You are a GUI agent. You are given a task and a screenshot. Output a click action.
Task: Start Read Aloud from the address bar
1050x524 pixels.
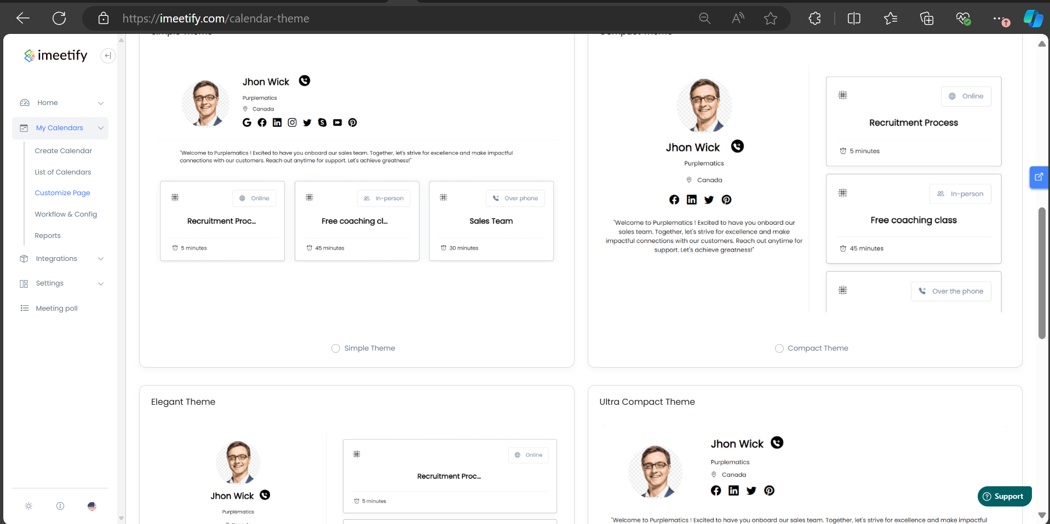tap(738, 19)
